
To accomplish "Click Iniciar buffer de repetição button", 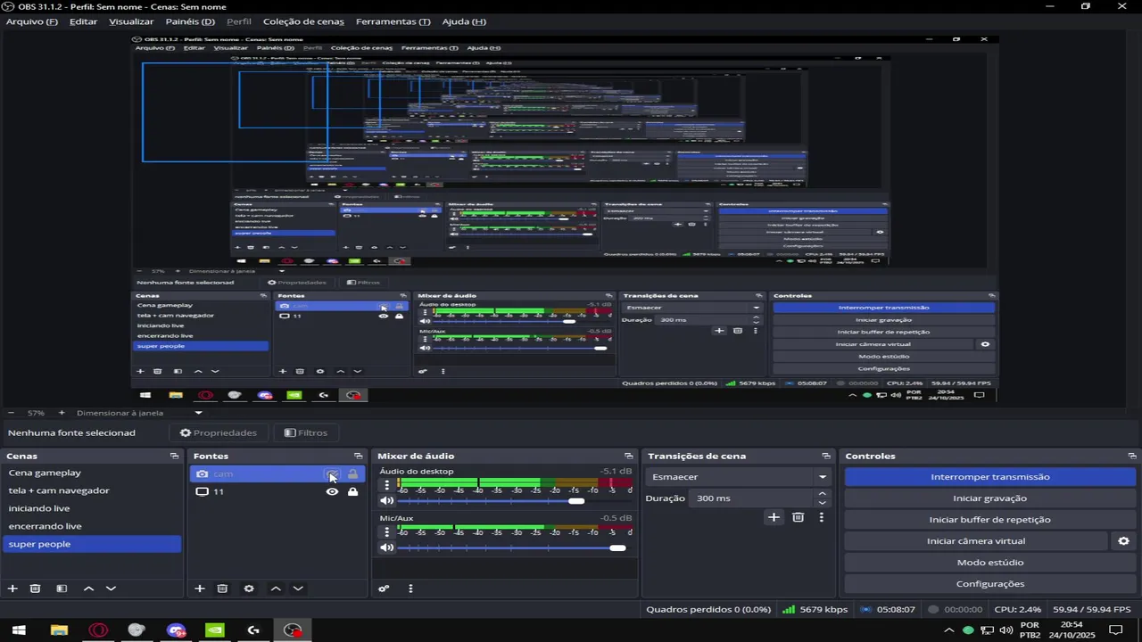I will click(x=989, y=520).
